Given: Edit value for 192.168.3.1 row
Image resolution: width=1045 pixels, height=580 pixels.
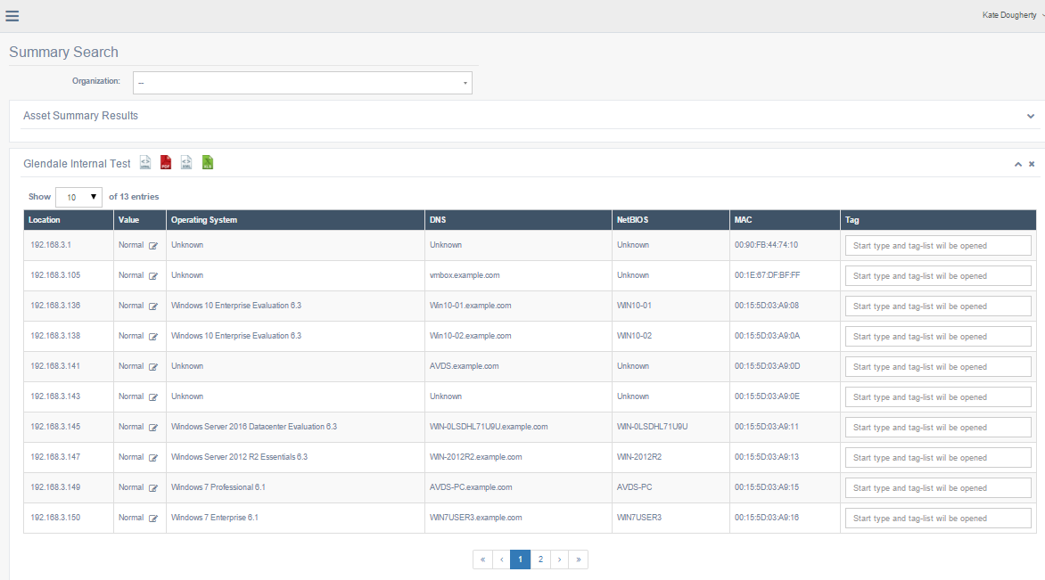Looking at the screenshot, I should [153, 246].
